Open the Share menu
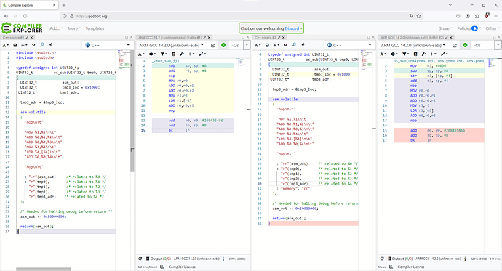 coord(445,28)
